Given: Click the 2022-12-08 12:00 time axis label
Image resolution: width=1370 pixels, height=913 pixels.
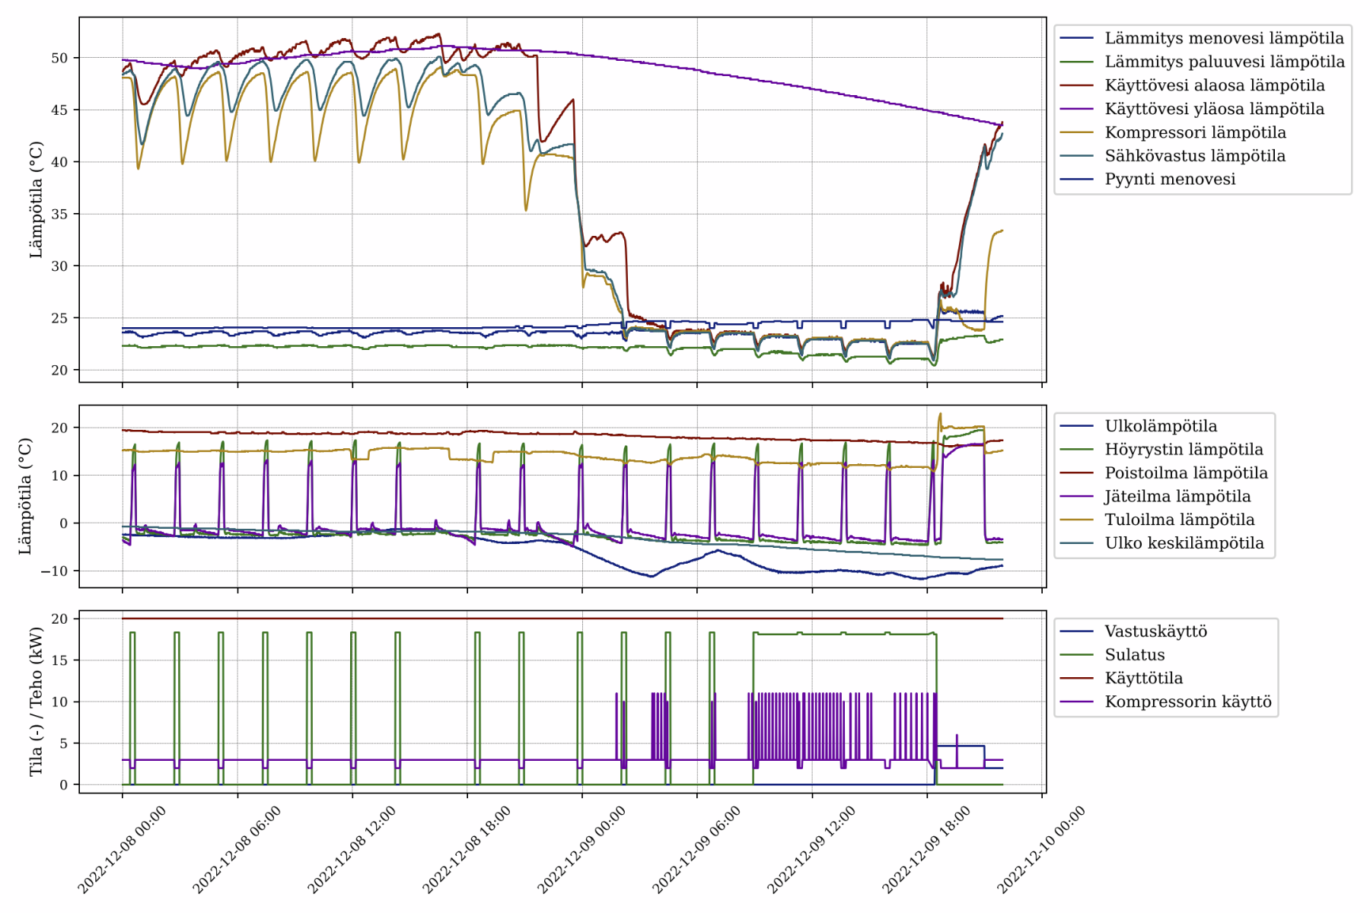Looking at the screenshot, I should [x=352, y=849].
